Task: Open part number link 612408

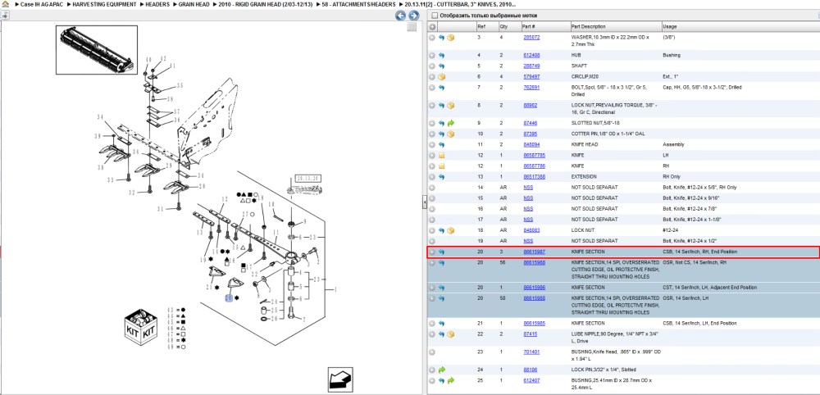Action: (531, 56)
